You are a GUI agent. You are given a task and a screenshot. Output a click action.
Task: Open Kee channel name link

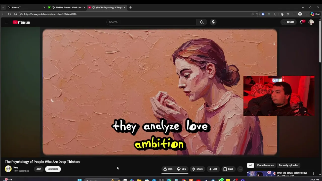16,167
